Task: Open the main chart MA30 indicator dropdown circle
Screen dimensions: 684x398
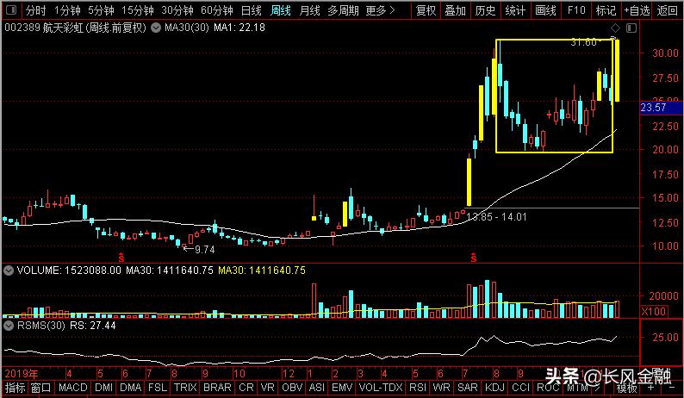Action: click(156, 28)
